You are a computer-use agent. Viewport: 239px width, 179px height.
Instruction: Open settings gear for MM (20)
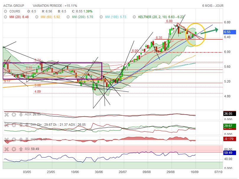6,17
